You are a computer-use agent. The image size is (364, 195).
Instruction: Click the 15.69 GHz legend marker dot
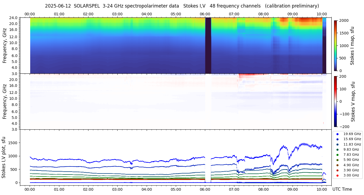point(337,139)
